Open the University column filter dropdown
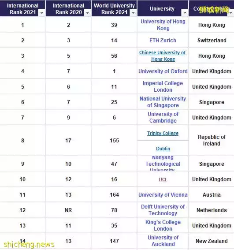 tap(185, 13)
